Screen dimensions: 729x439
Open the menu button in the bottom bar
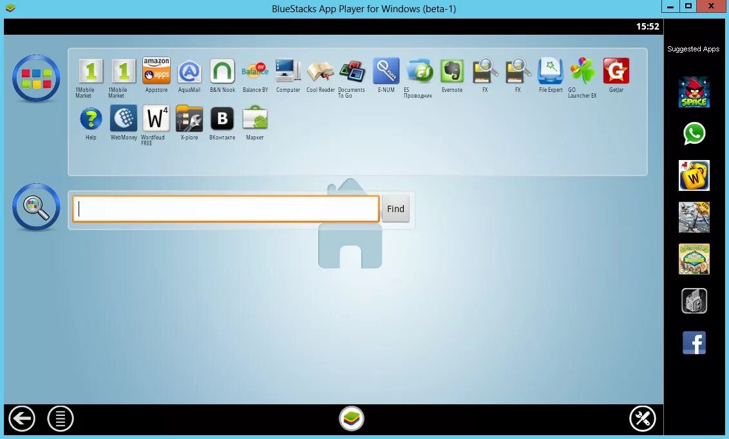[x=61, y=418]
